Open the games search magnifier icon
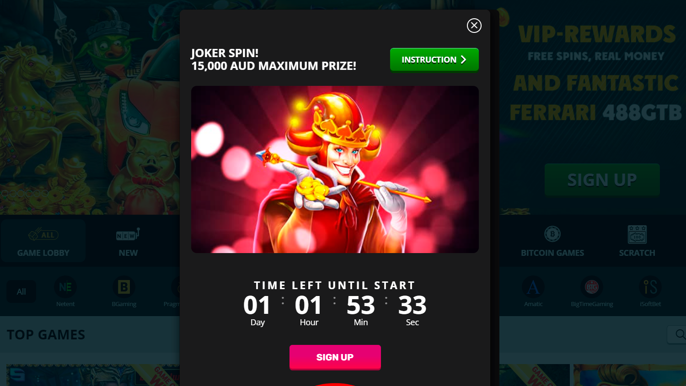This screenshot has height=386, width=686. click(680, 334)
